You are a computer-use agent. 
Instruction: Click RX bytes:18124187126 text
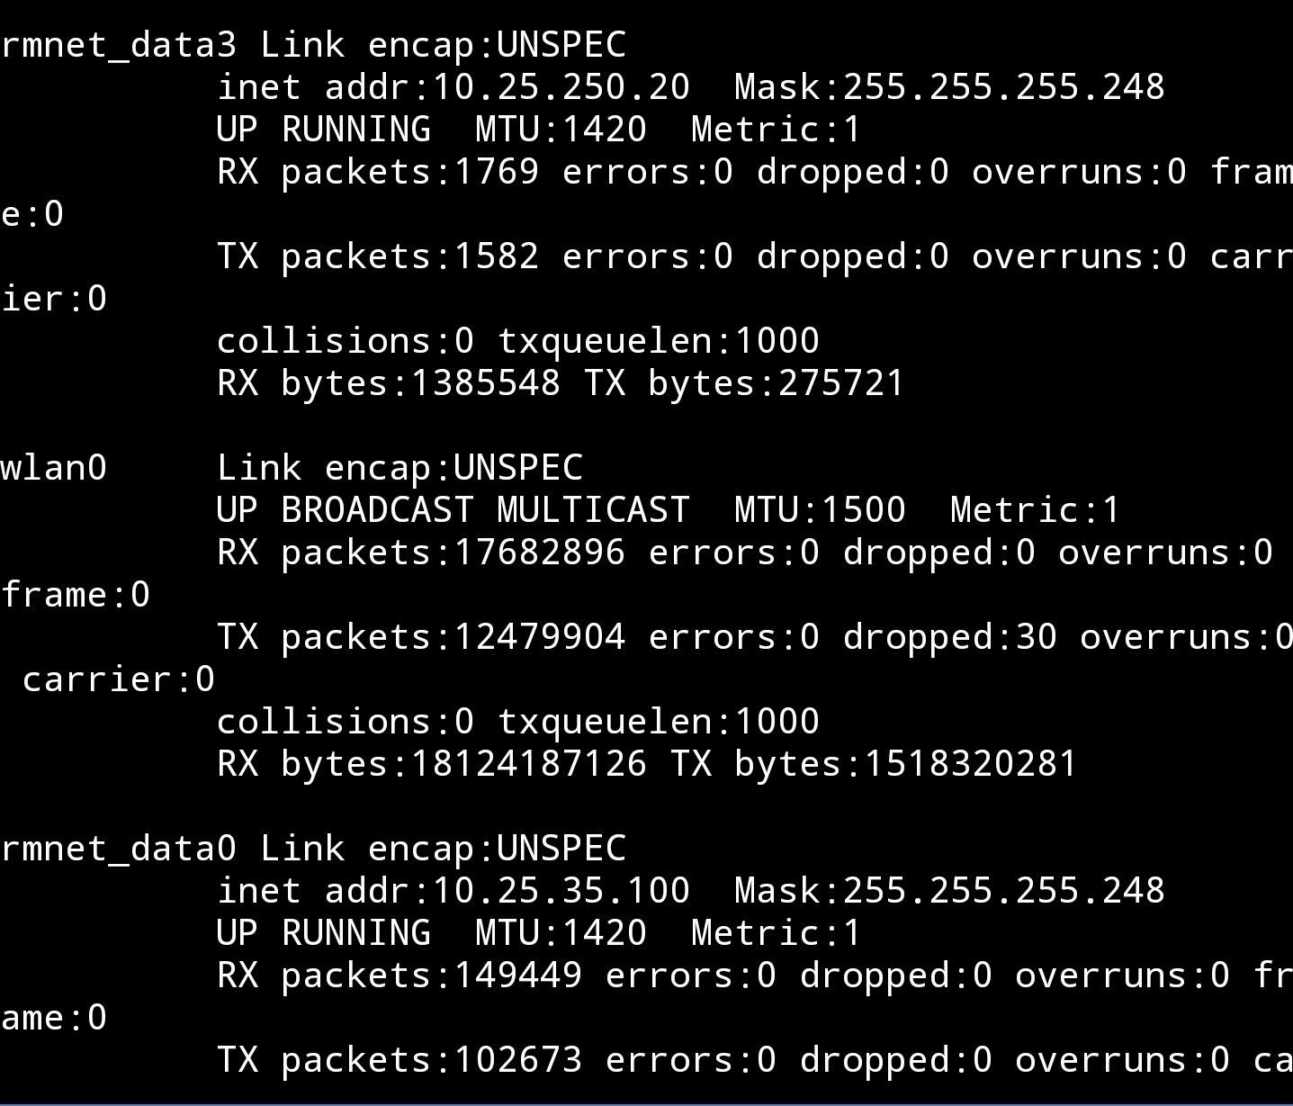[432, 764]
